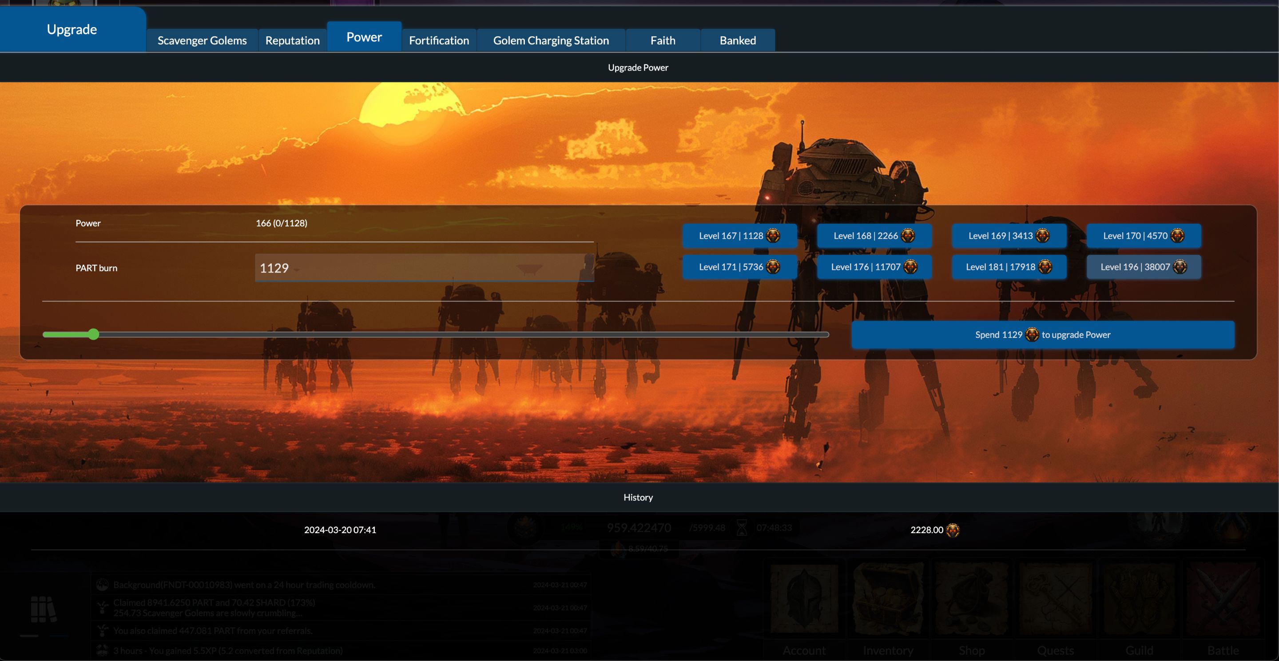Click the 2228.00 history amount
This screenshot has width=1279, height=661.
pyautogui.click(x=926, y=530)
